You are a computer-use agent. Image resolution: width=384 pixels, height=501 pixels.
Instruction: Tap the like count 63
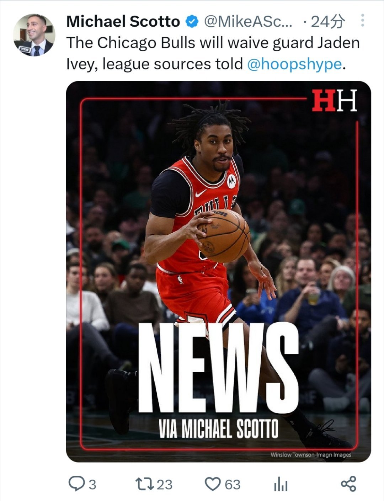pos(233,484)
